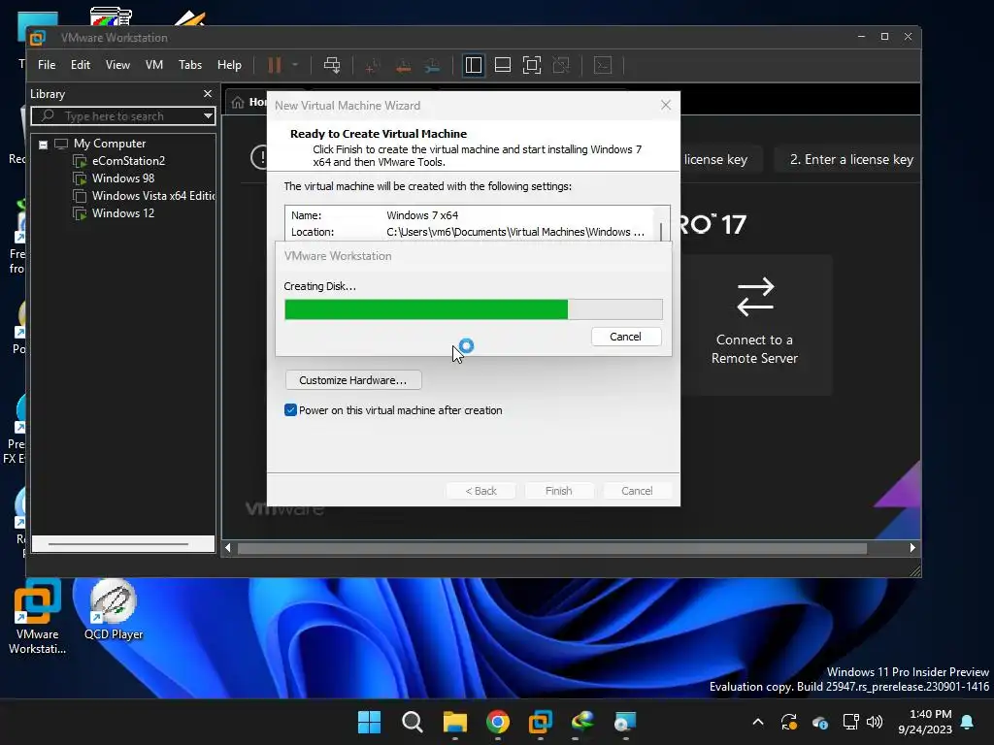This screenshot has width=994, height=745.
Task: Open the Windows Start menu
Action: (369, 722)
